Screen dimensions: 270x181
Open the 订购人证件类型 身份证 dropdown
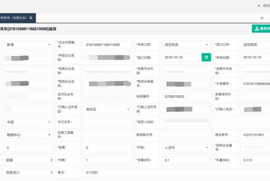click(x=108, y=109)
